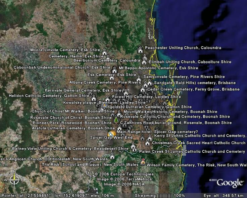247x198 pixels.
Task: Select the 'C Zahnows Road burial ground, Rosevale' label
Action: (162, 123)
